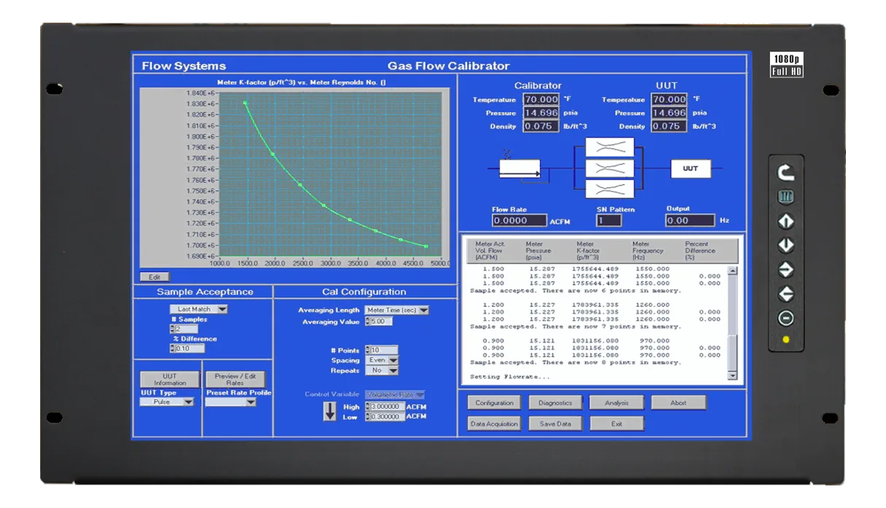
Task: Click the # Samples stepper arrows
Action: pyautogui.click(x=172, y=329)
